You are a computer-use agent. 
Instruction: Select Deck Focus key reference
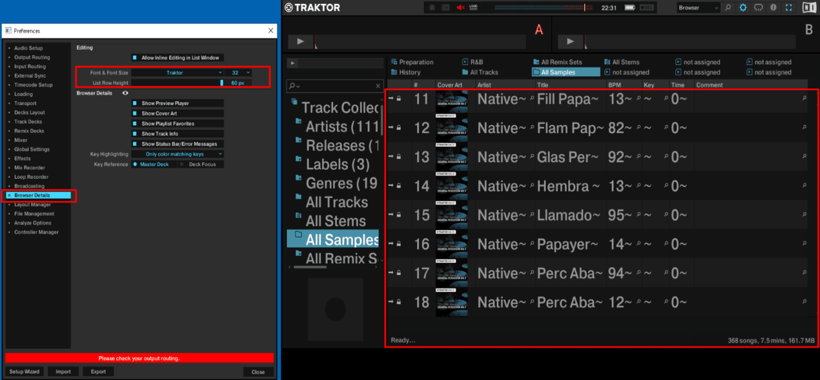(x=201, y=165)
